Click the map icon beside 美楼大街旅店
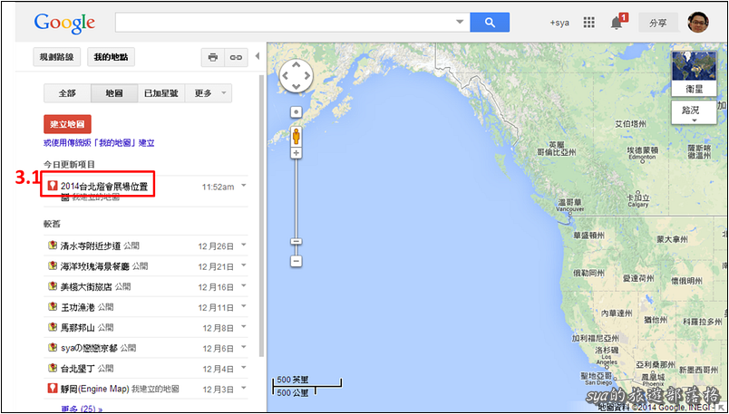The image size is (729, 414). pos(53,285)
